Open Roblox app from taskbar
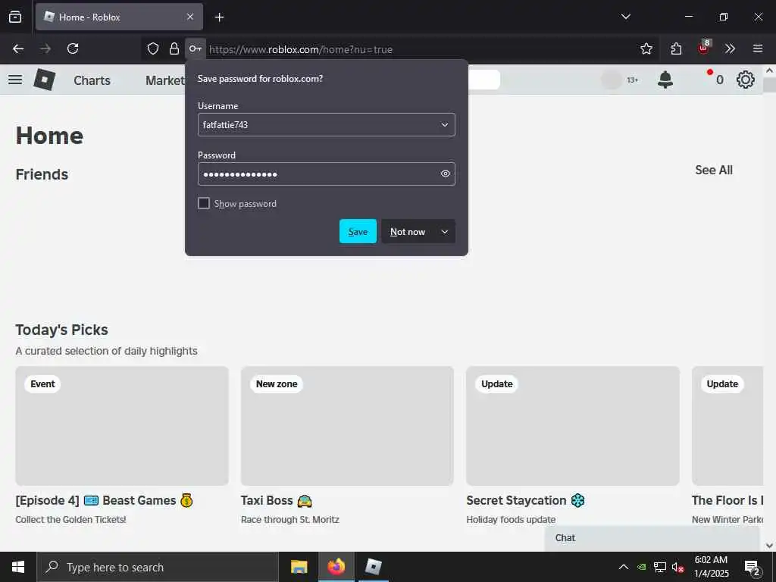Screen dimensions: 776x582 tap(373, 567)
